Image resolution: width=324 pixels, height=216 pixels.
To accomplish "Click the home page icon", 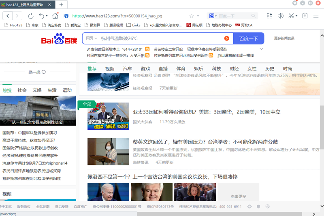I will [55, 16].
